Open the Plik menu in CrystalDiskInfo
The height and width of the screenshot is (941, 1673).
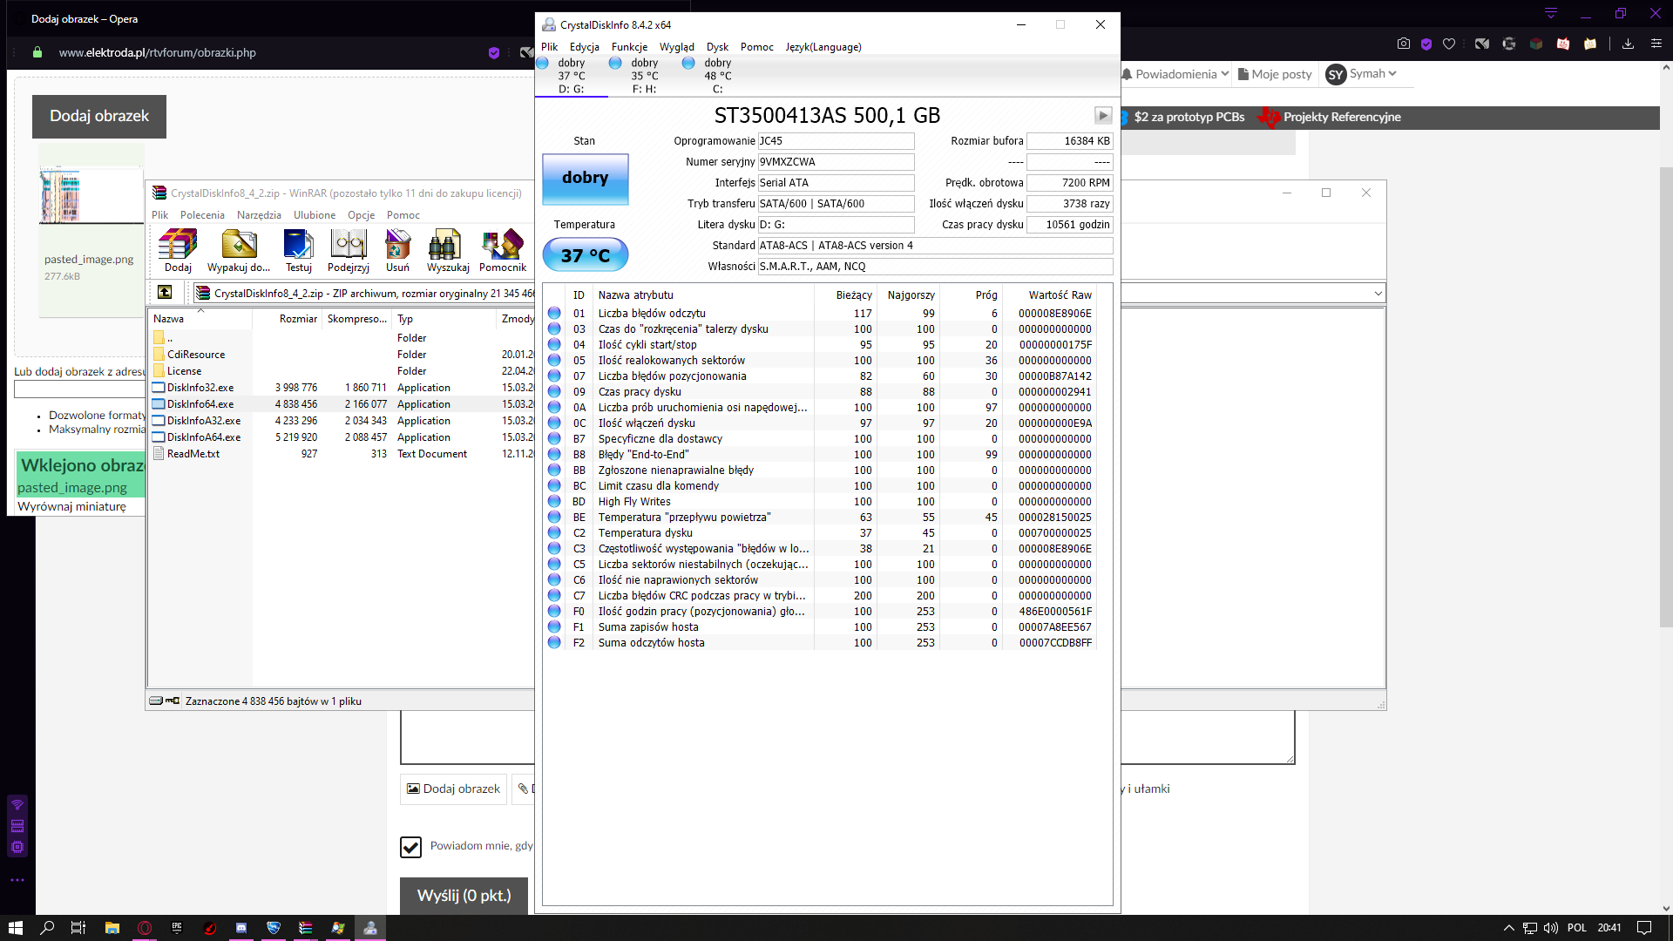549,47
